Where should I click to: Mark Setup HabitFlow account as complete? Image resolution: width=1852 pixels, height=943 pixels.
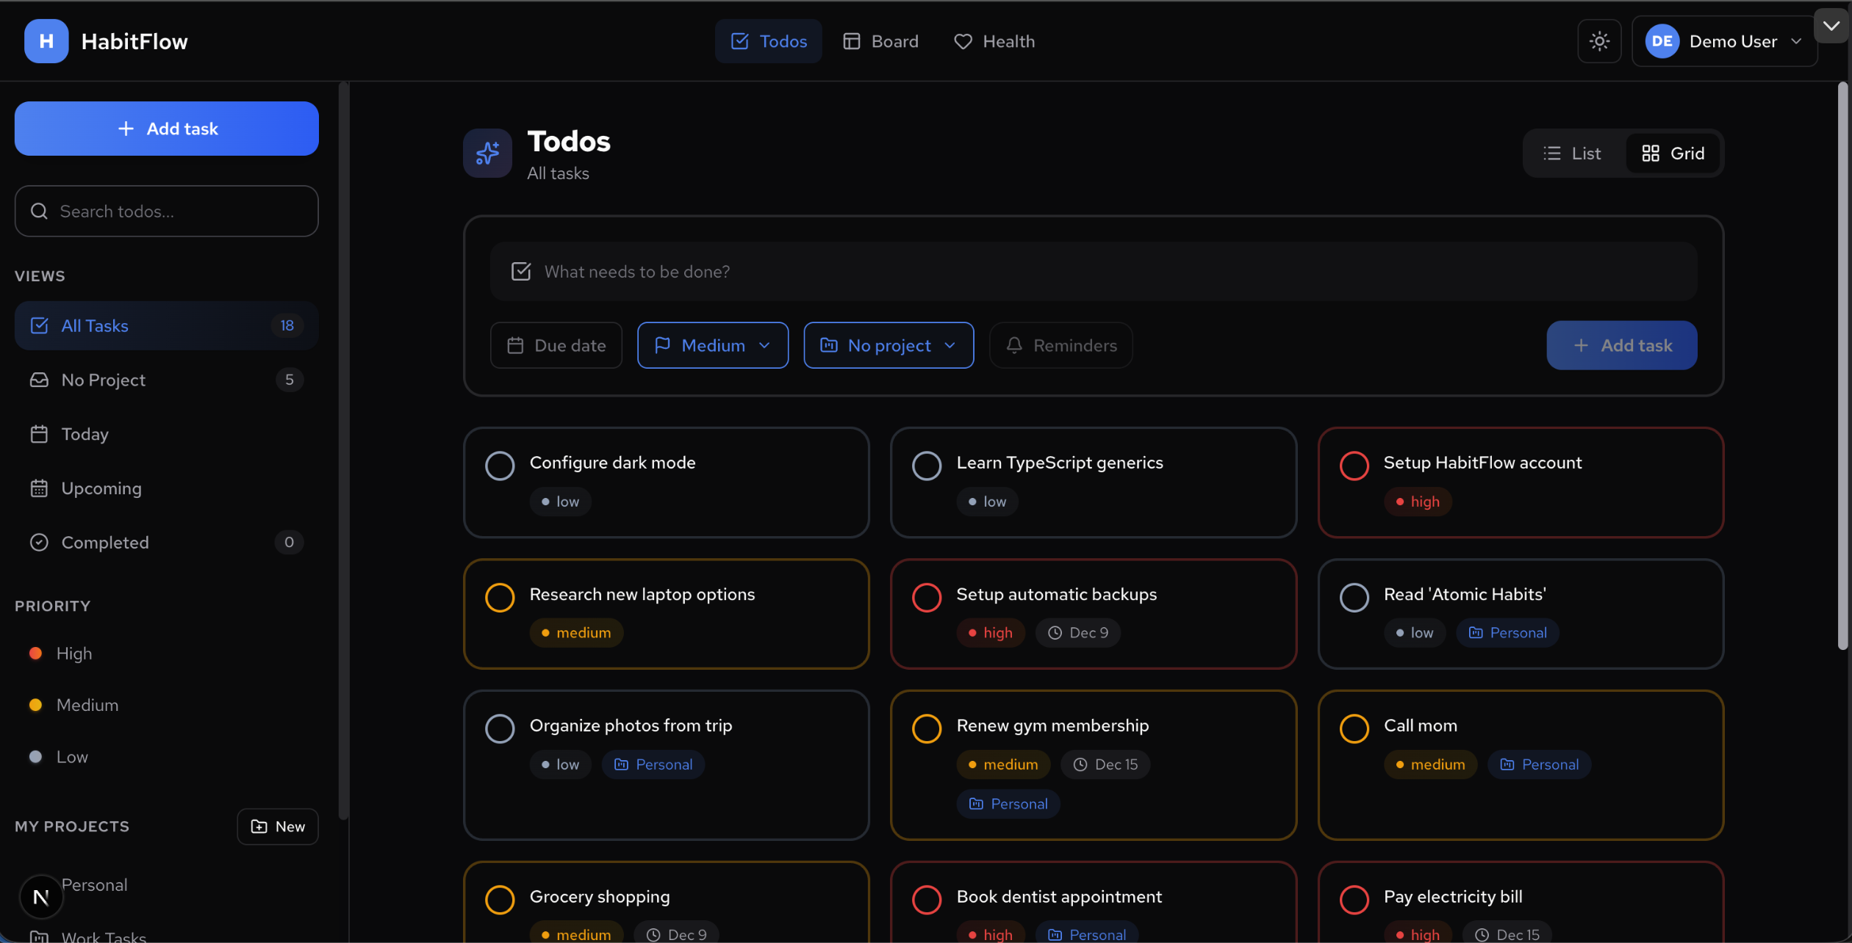click(x=1354, y=465)
